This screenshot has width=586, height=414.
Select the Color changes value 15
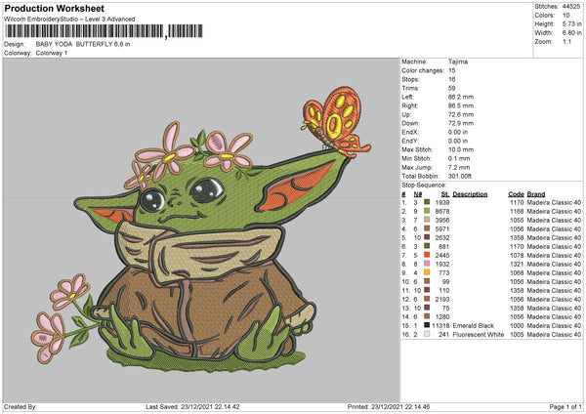452,70
